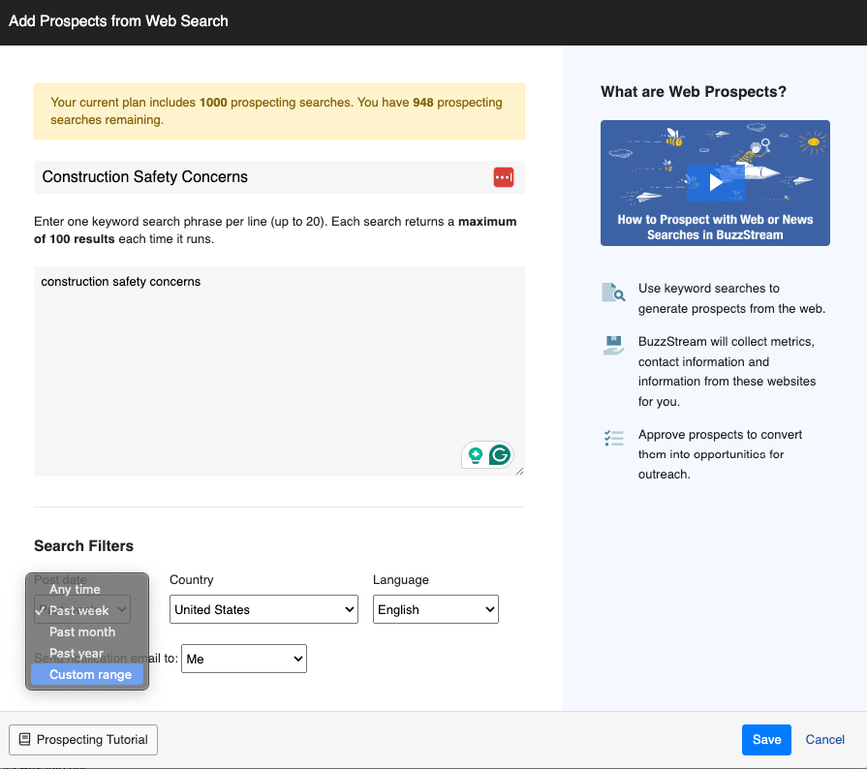The height and width of the screenshot is (769, 867).
Task: Click the textarea resize handle corner
Action: pyautogui.click(x=520, y=472)
